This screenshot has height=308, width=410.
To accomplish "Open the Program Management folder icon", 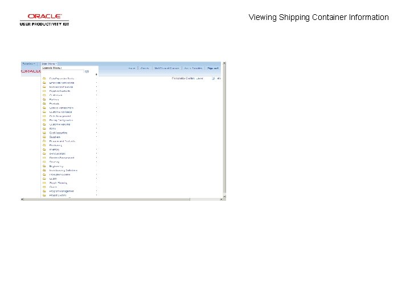I will click(x=44, y=191).
